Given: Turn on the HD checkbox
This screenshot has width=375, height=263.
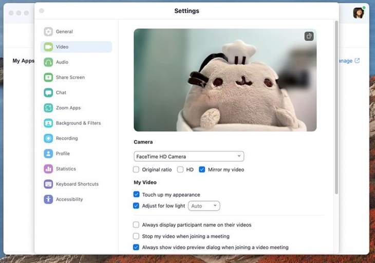Looking at the screenshot, I should pyautogui.click(x=180, y=170).
